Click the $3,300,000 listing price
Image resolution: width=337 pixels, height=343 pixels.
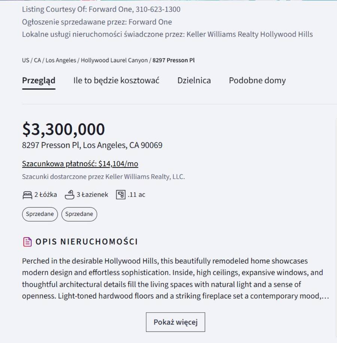tap(63, 129)
